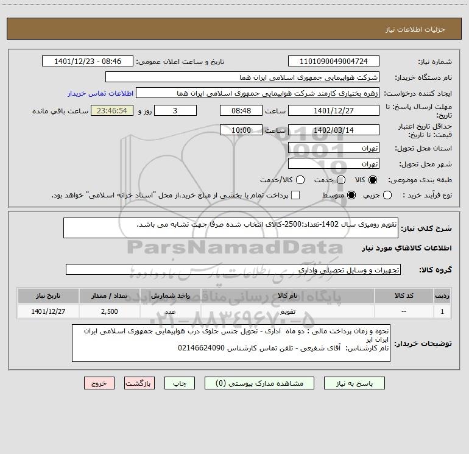Click the تاریخ نیاز column header
Viewport: 469px width, 454px height.
point(48,296)
